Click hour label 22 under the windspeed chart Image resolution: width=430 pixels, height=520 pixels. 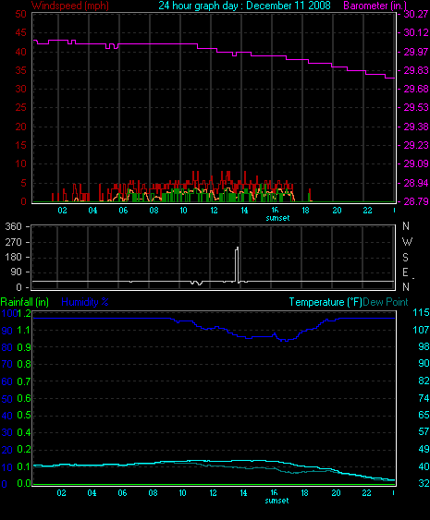tap(367, 211)
